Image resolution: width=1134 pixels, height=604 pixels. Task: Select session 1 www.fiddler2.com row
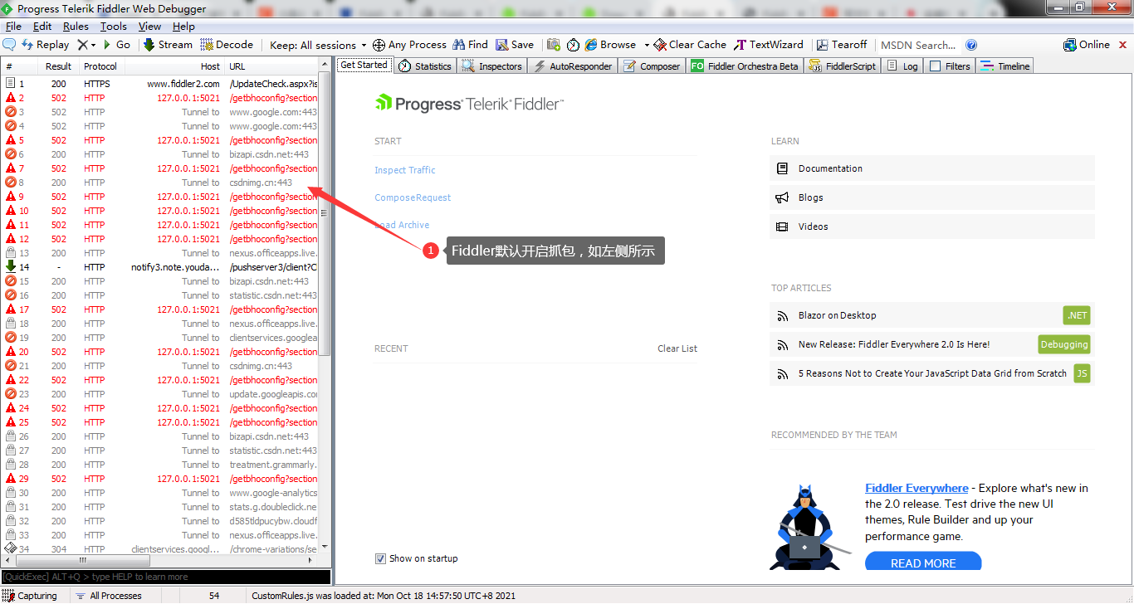[x=161, y=84]
